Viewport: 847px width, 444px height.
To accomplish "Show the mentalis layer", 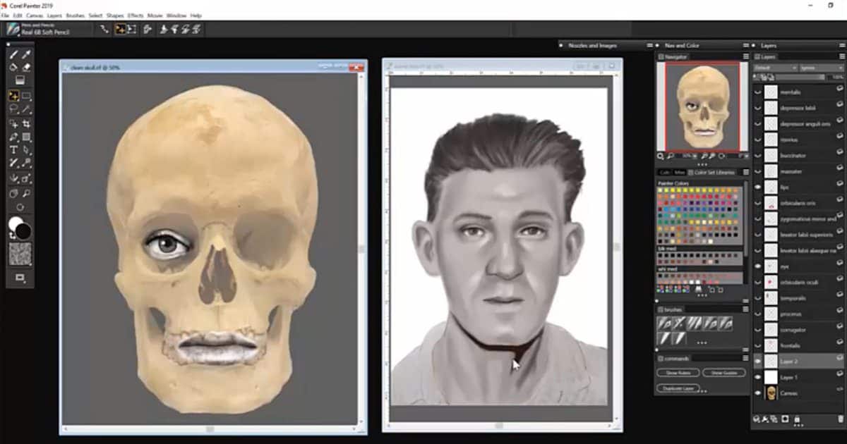I will pos(758,92).
